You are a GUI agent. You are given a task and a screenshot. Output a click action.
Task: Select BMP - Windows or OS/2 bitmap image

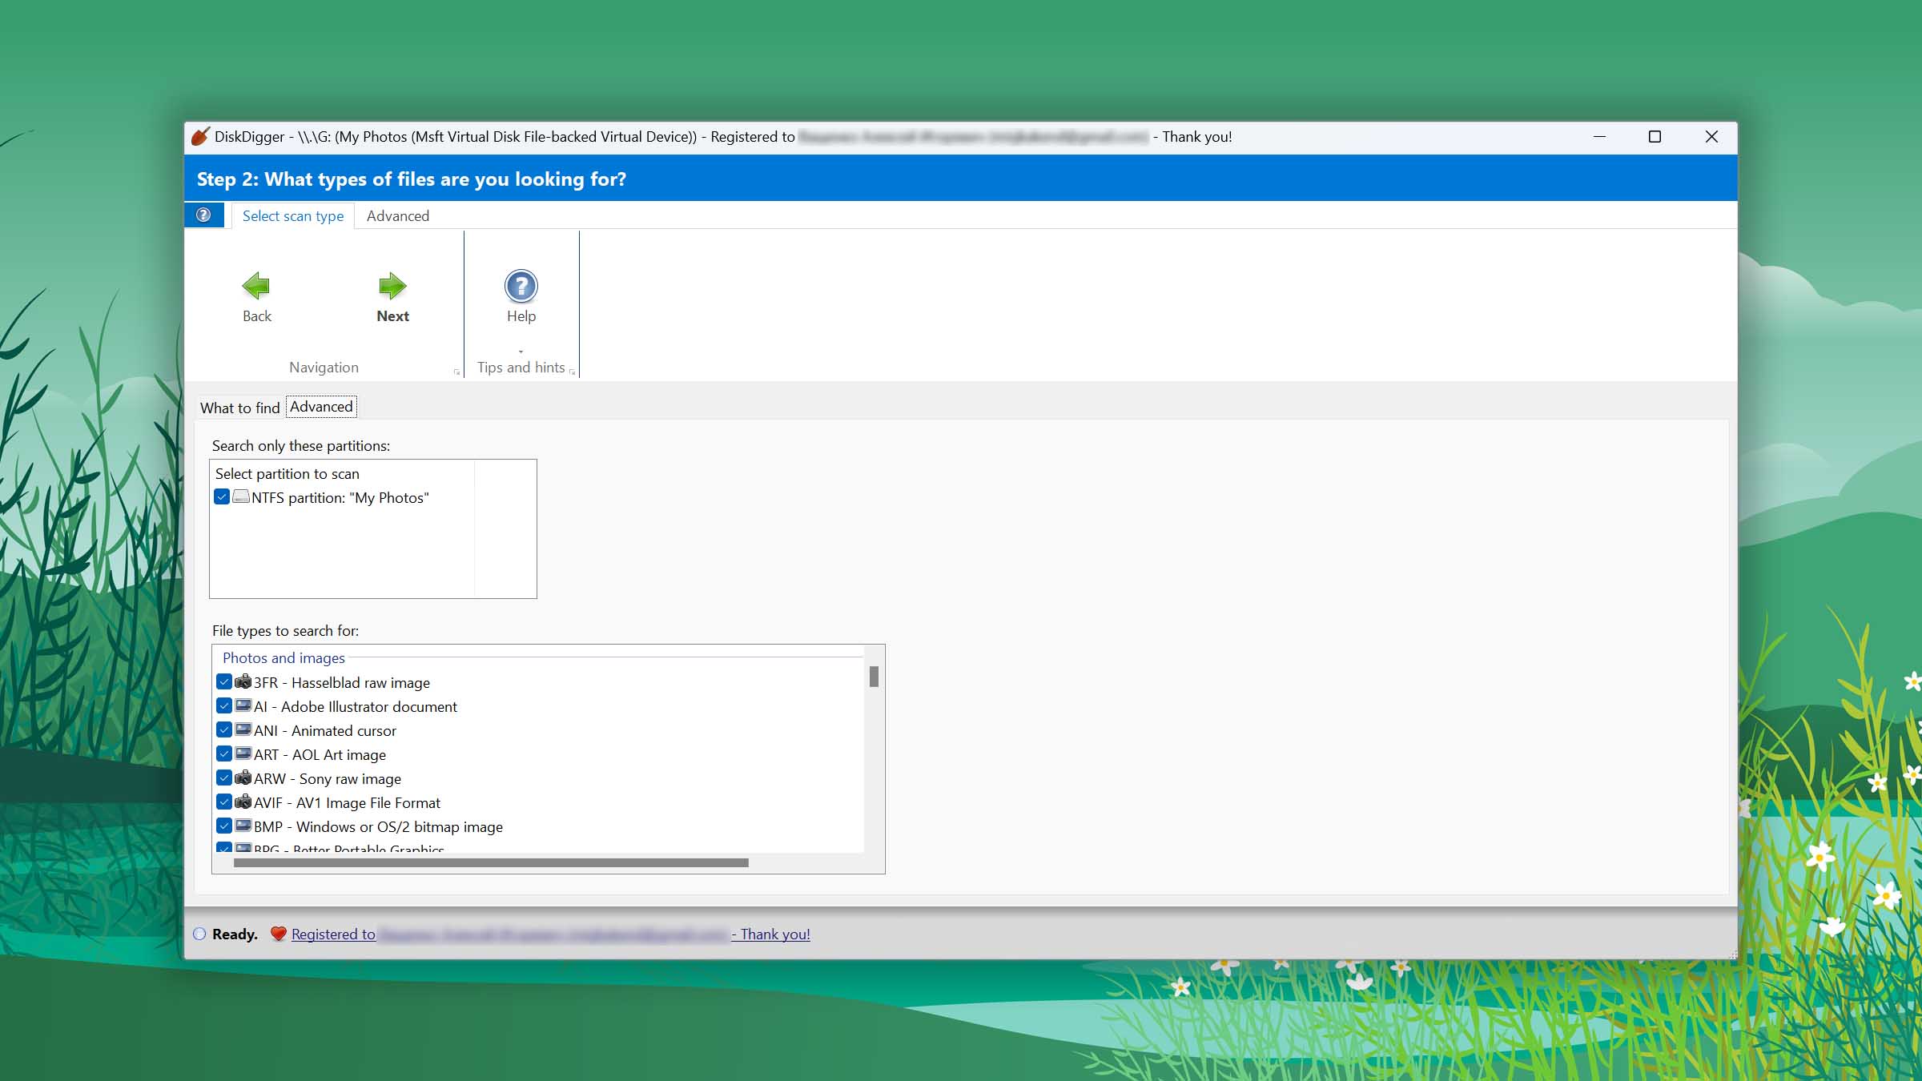[x=378, y=826]
